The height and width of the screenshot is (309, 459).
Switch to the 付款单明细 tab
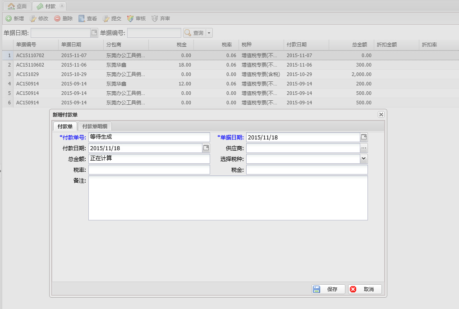[x=94, y=126]
